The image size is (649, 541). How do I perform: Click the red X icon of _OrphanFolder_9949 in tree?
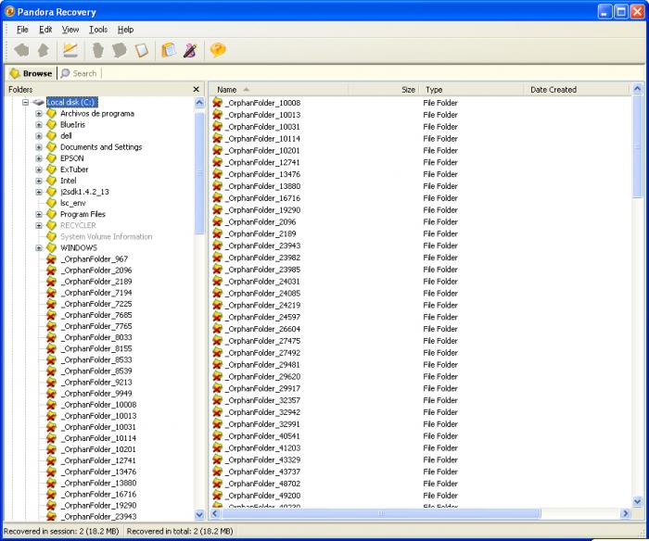51,394
